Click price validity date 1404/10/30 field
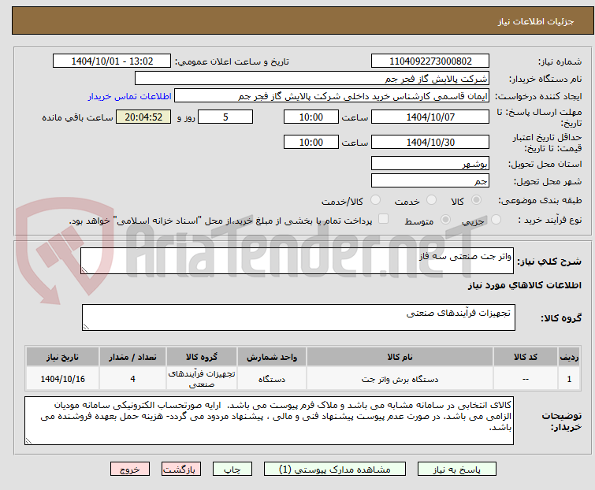595x490 pixels. click(x=430, y=143)
